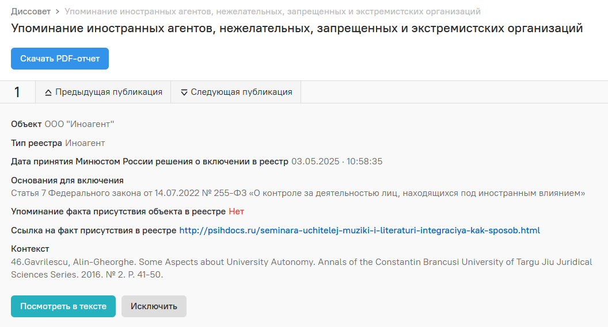Image resolution: width=608 pixels, height=327 pixels.
Task: Click the greyed current-page breadcrumb text
Action: (272, 11)
